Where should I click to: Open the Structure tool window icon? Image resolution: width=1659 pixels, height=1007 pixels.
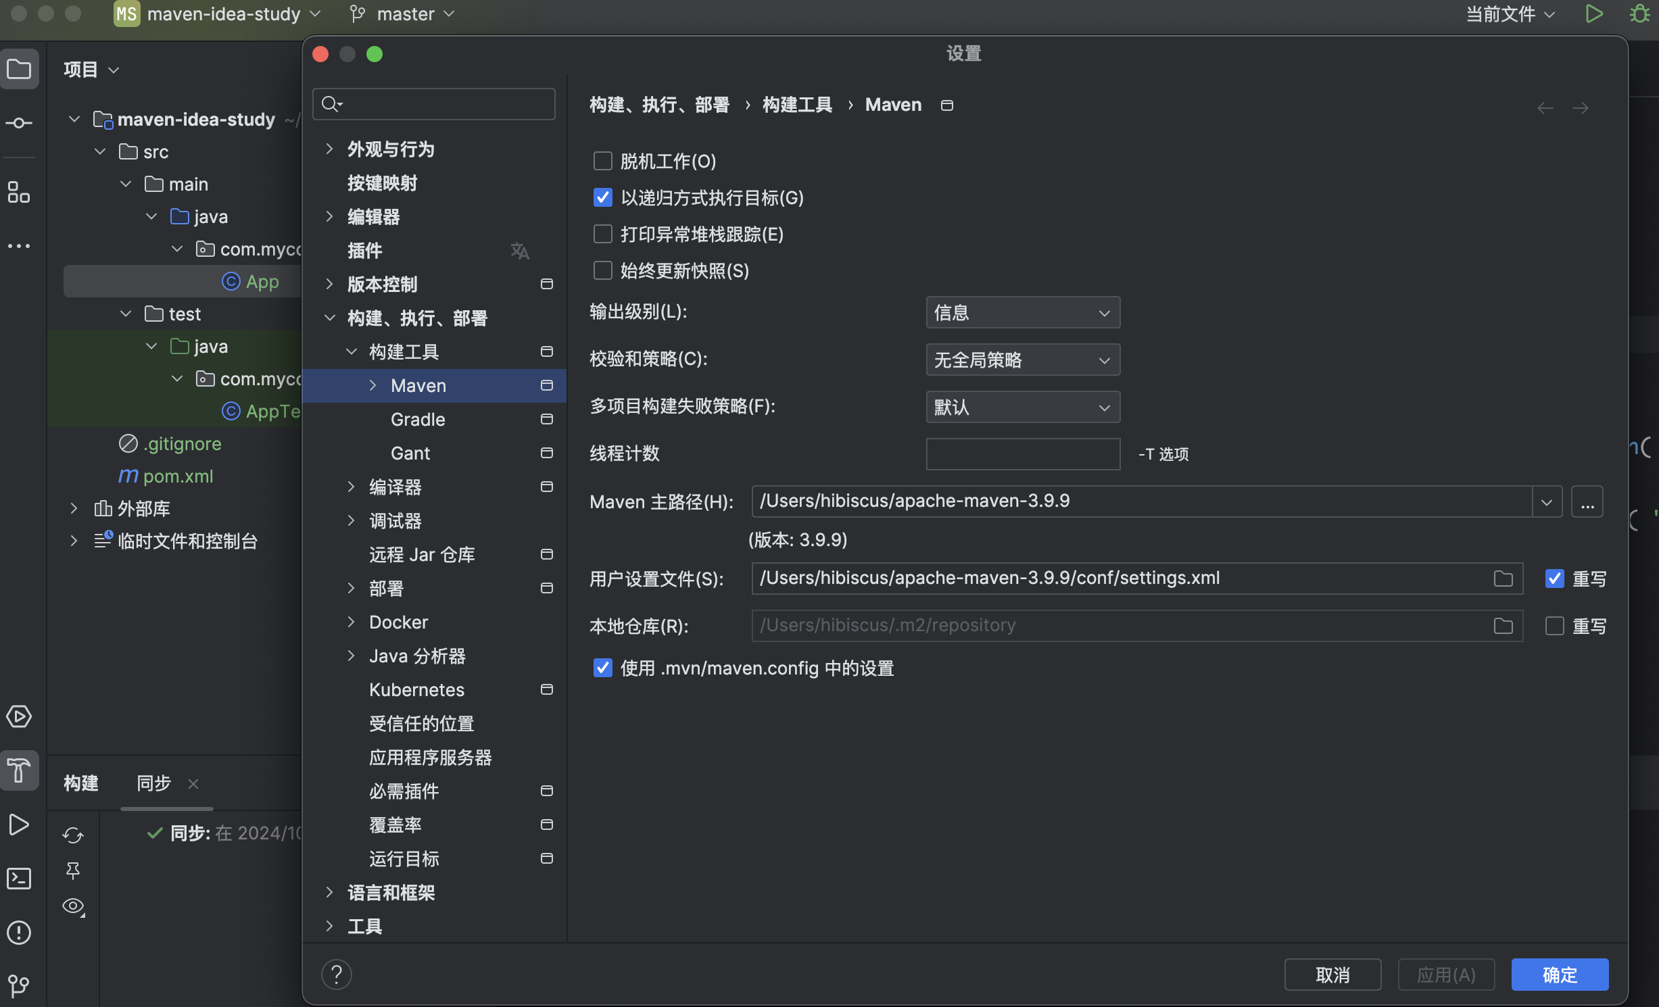point(19,192)
